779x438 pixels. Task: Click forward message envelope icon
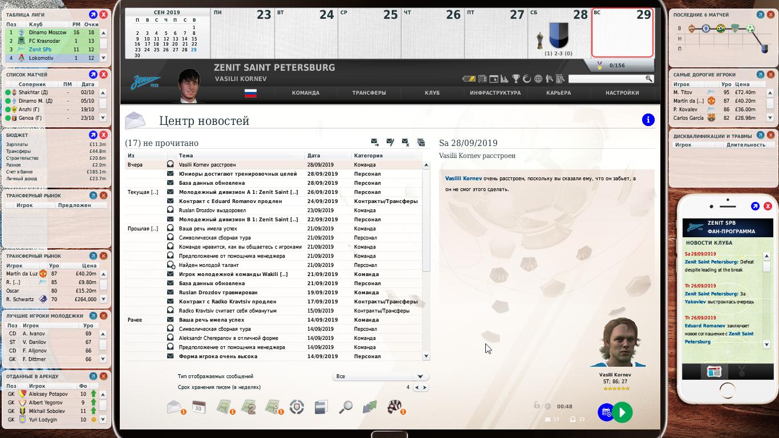click(375, 142)
